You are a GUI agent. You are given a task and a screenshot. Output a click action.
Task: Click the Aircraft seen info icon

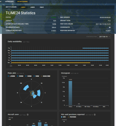[x=28, y=115]
